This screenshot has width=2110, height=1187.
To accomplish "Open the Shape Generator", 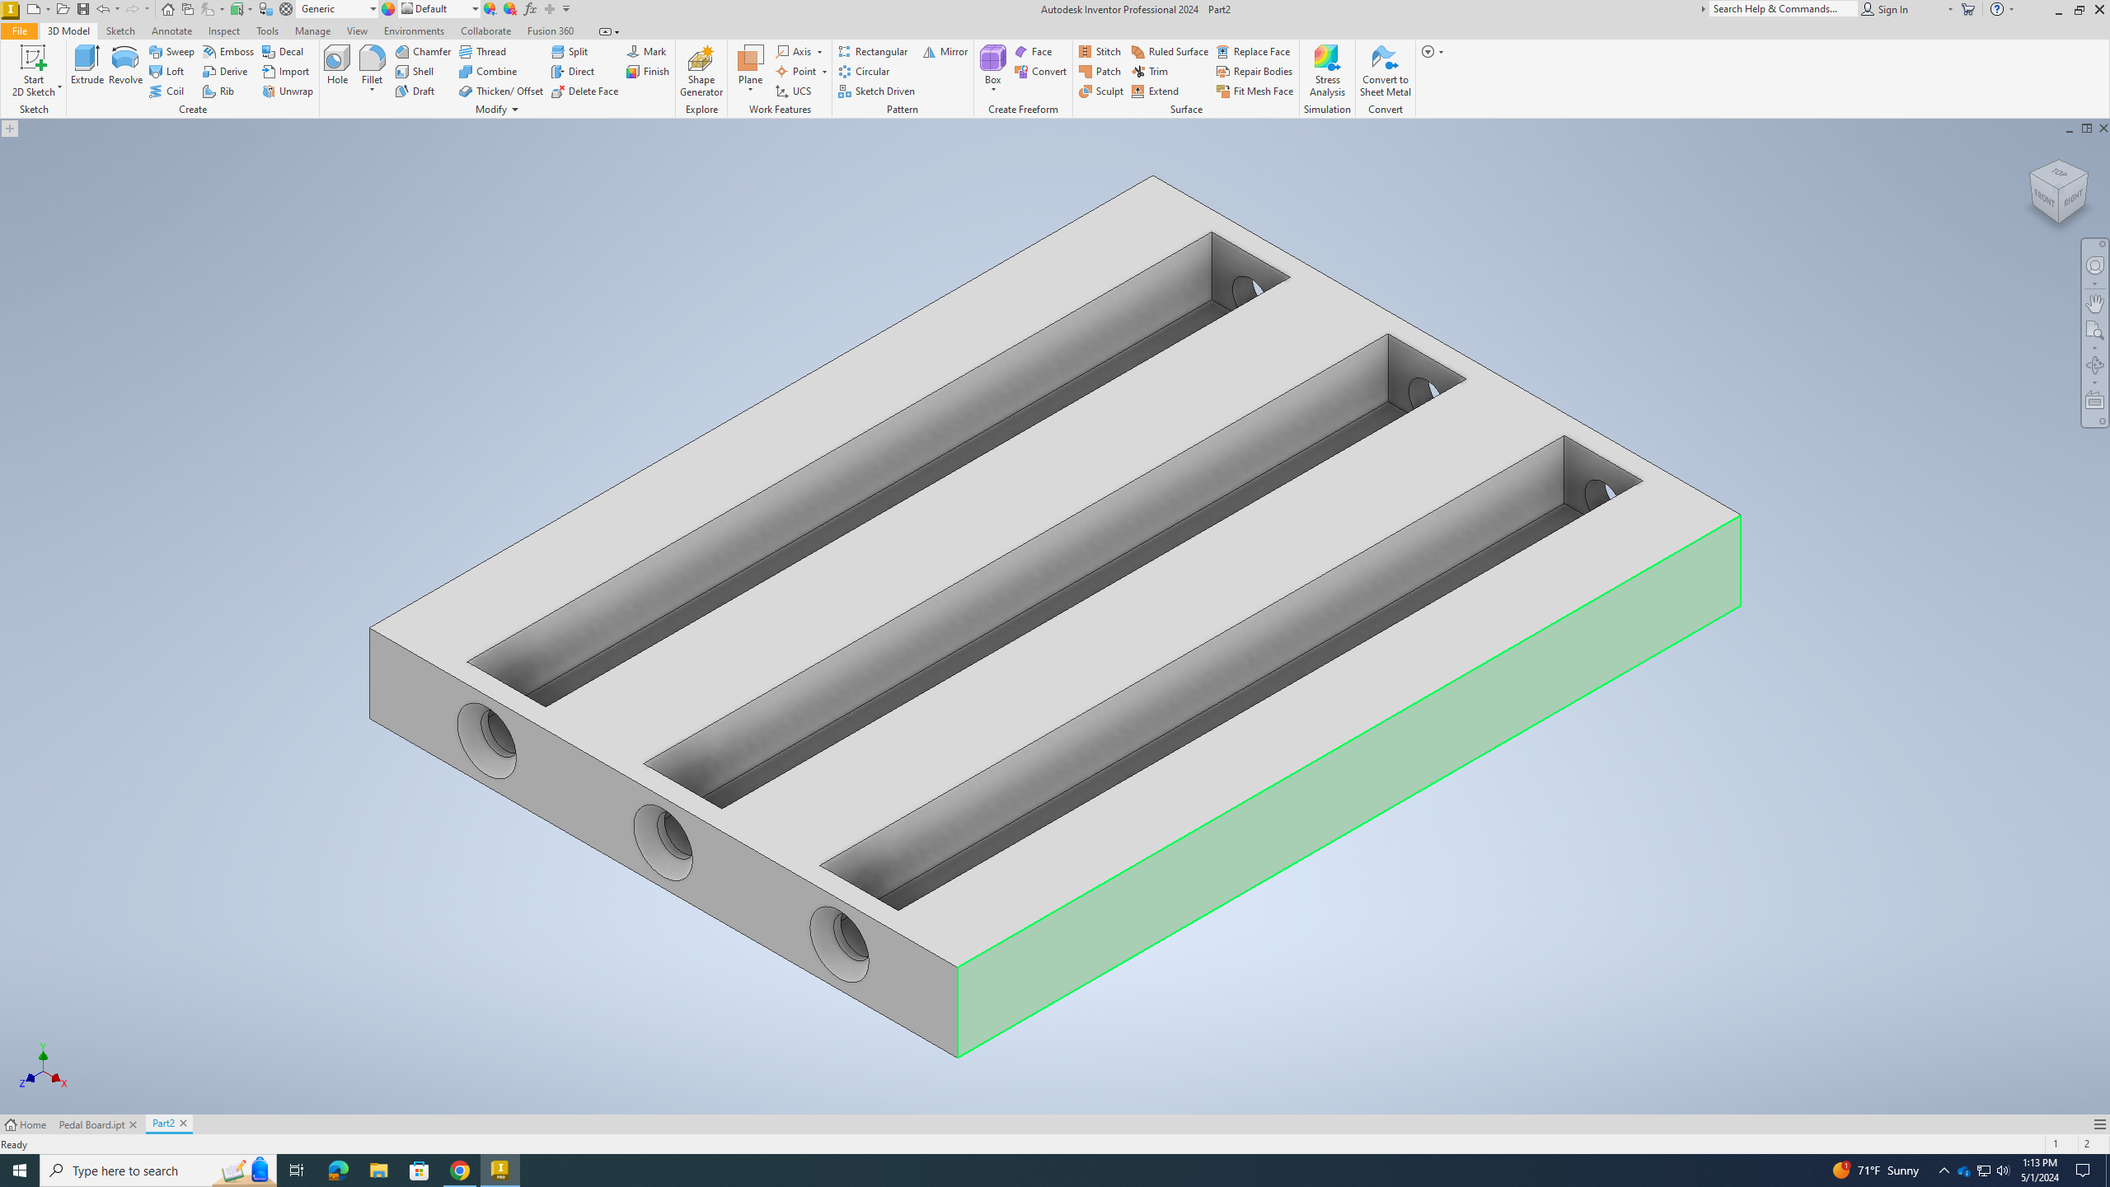I will click(x=701, y=70).
